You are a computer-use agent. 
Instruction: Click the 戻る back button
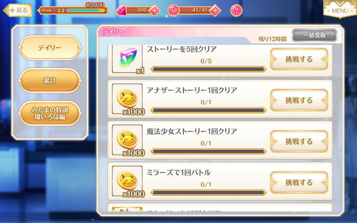click(x=18, y=10)
